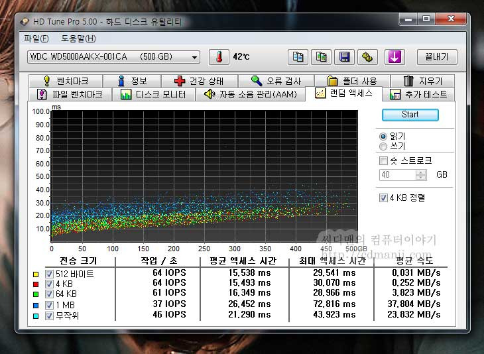This screenshot has height=354, width=484.
Task: Open the 자동 소음 관리(AAM) tab
Action: [x=251, y=94]
